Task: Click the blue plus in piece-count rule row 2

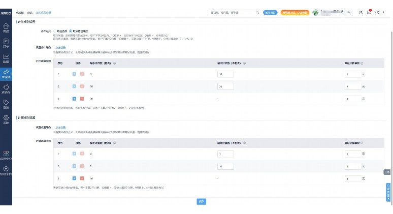Action: click(x=74, y=86)
